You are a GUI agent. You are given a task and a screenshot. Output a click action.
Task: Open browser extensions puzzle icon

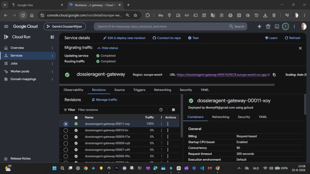coord(148,15)
